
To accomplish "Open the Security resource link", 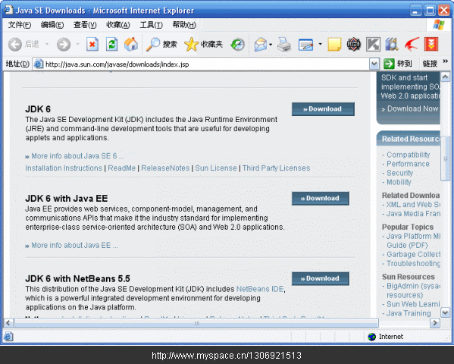I will pos(400,173).
